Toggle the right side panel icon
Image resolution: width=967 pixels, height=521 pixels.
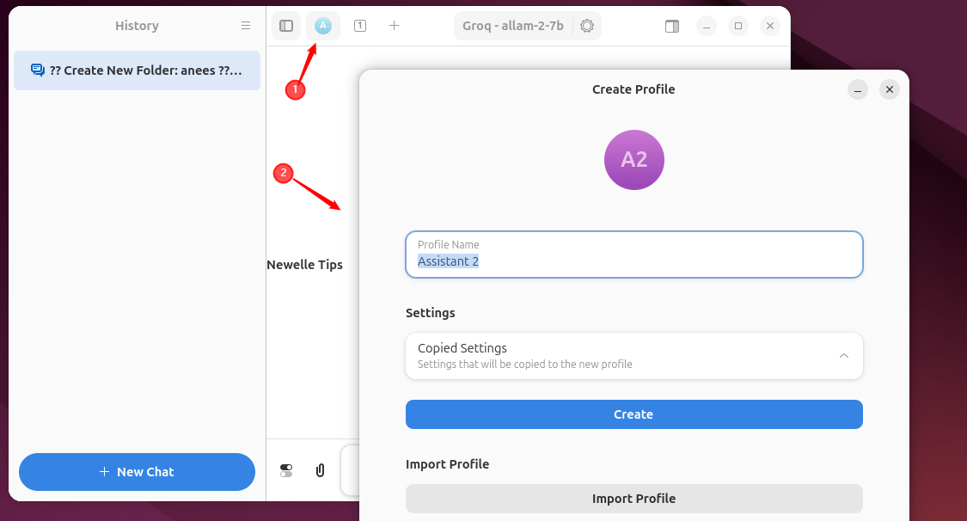tap(672, 26)
